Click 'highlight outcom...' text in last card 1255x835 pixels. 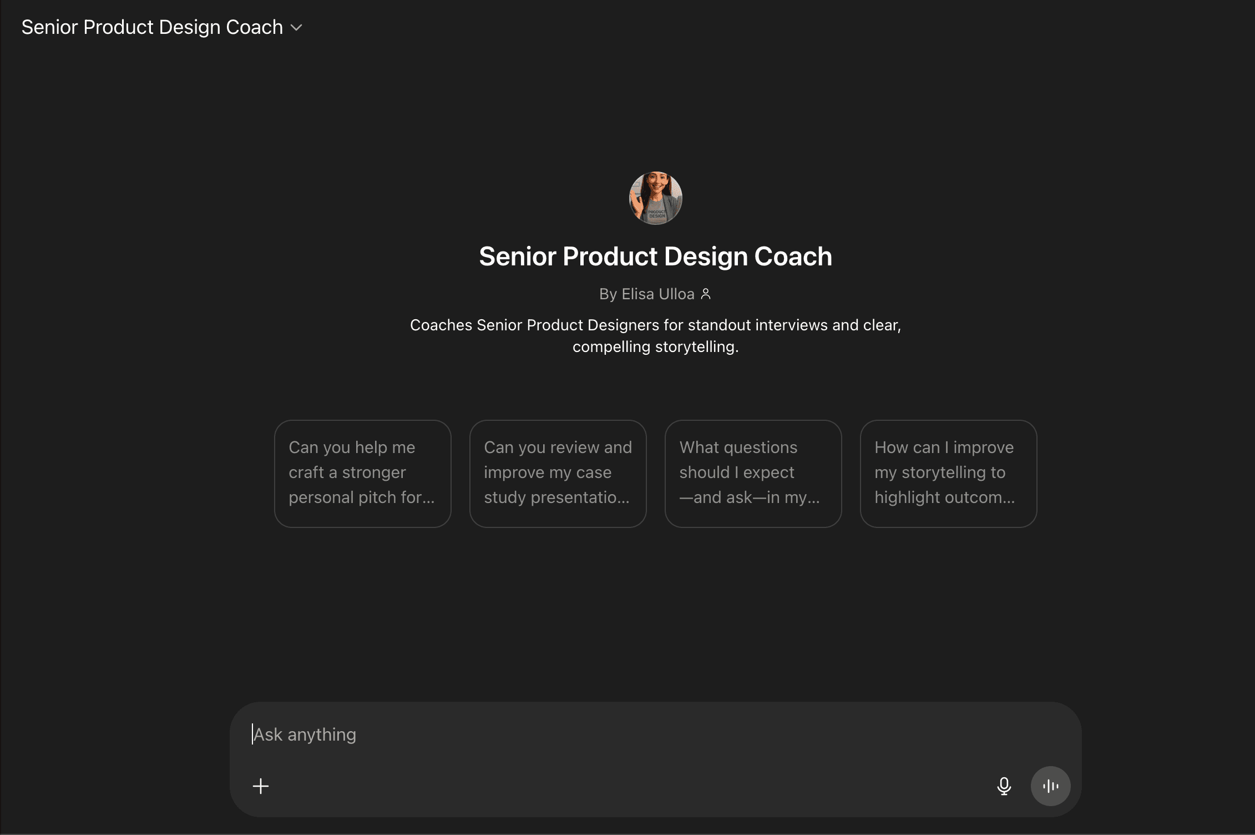pyautogui.click(x=944, y=497)
